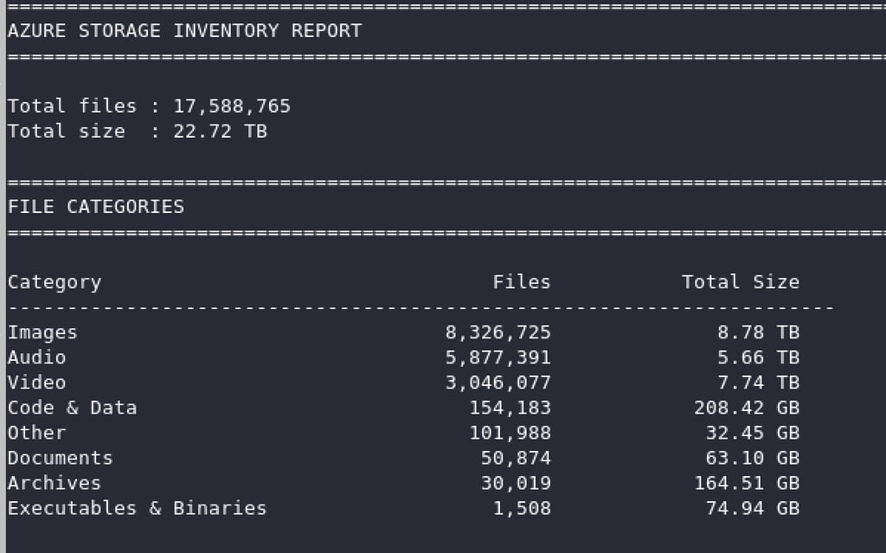
Task: Click the 'Total files' label
Action: coord(73,106)
